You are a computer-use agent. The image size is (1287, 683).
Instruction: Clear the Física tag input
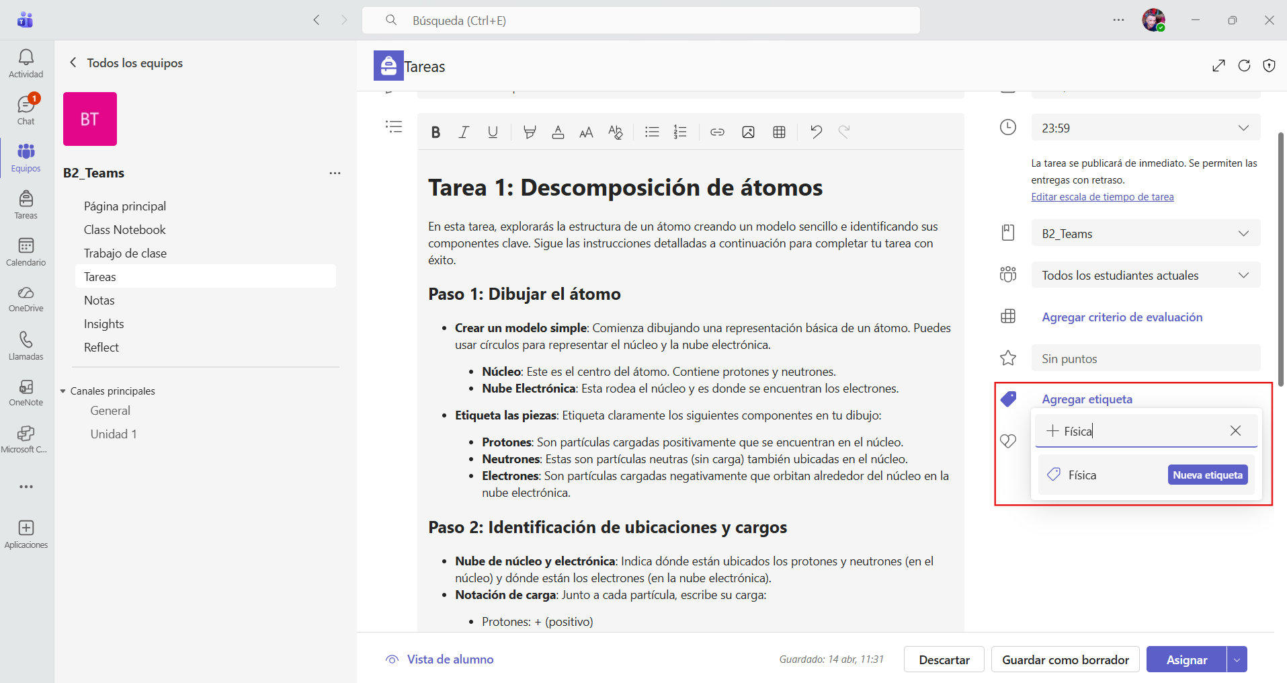point(1235,431)
